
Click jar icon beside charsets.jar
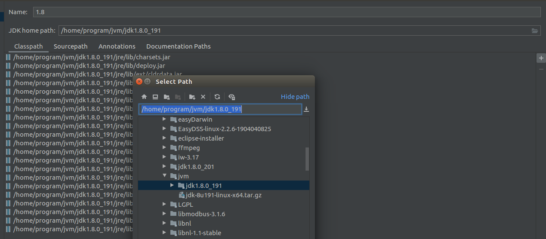pos(8,57)
